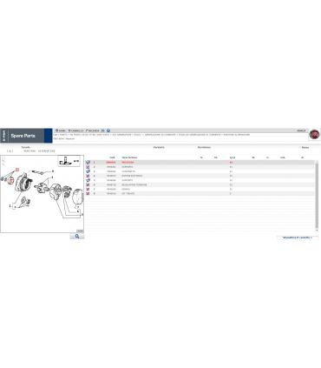Screen dimensions: 321x368
Task: Click the crossed-out icon on KIT TIRANTI row
Action: (x=88, y=193)
